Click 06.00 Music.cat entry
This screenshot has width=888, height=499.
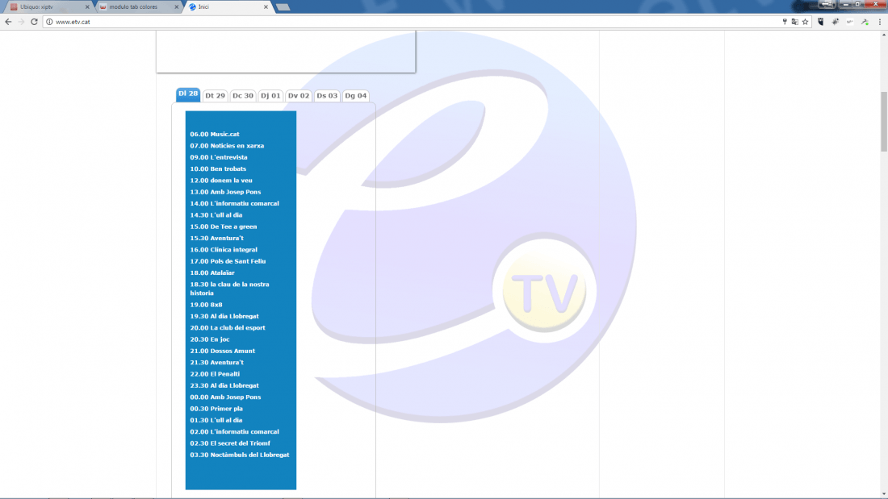point(215,134)
